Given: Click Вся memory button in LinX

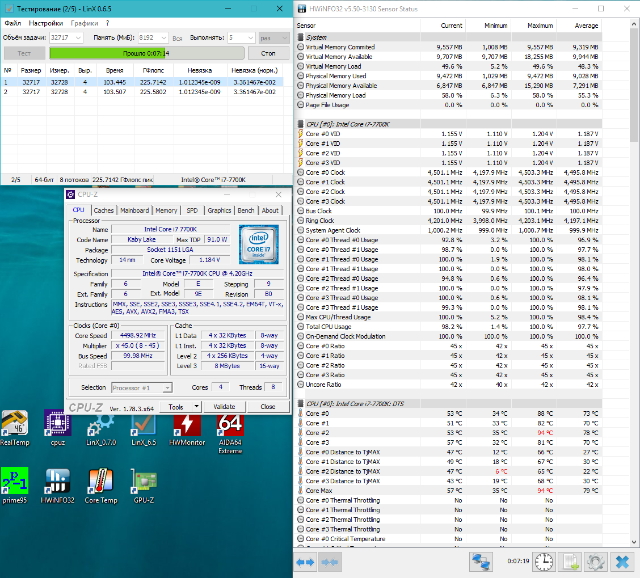Looking at the screenshot, I should [x=177, y=38].
